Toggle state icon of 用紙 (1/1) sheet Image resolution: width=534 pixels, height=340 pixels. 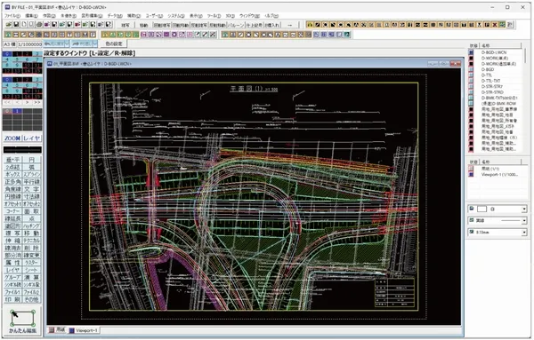click(472, 169)
